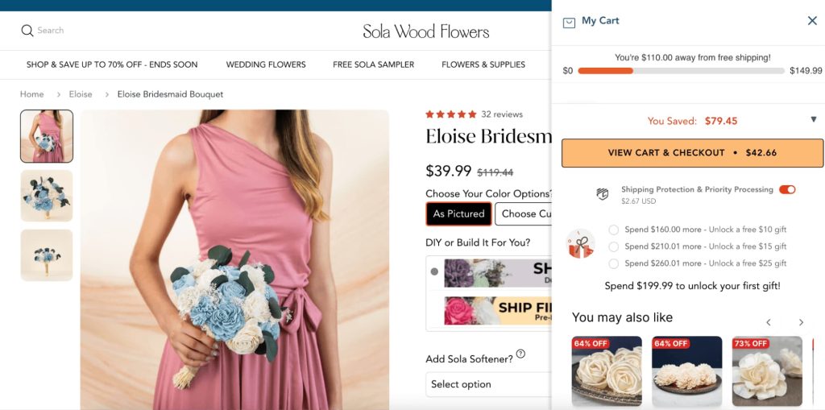Screen dimensions: 825x410
Task: Close the My Cart panel
Action: click(x=812, y=21)
